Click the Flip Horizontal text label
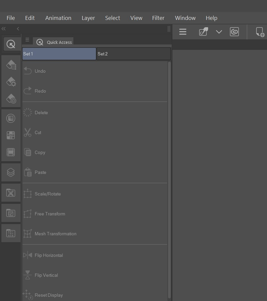This screenshot has height=301, width=267. click(49, 255)
